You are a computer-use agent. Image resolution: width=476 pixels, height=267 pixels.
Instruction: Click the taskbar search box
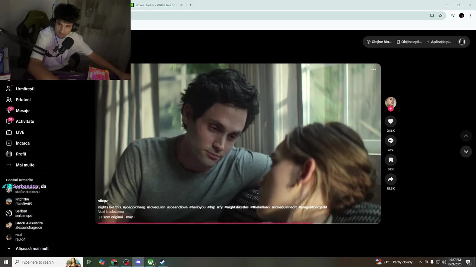coord(47,262)
